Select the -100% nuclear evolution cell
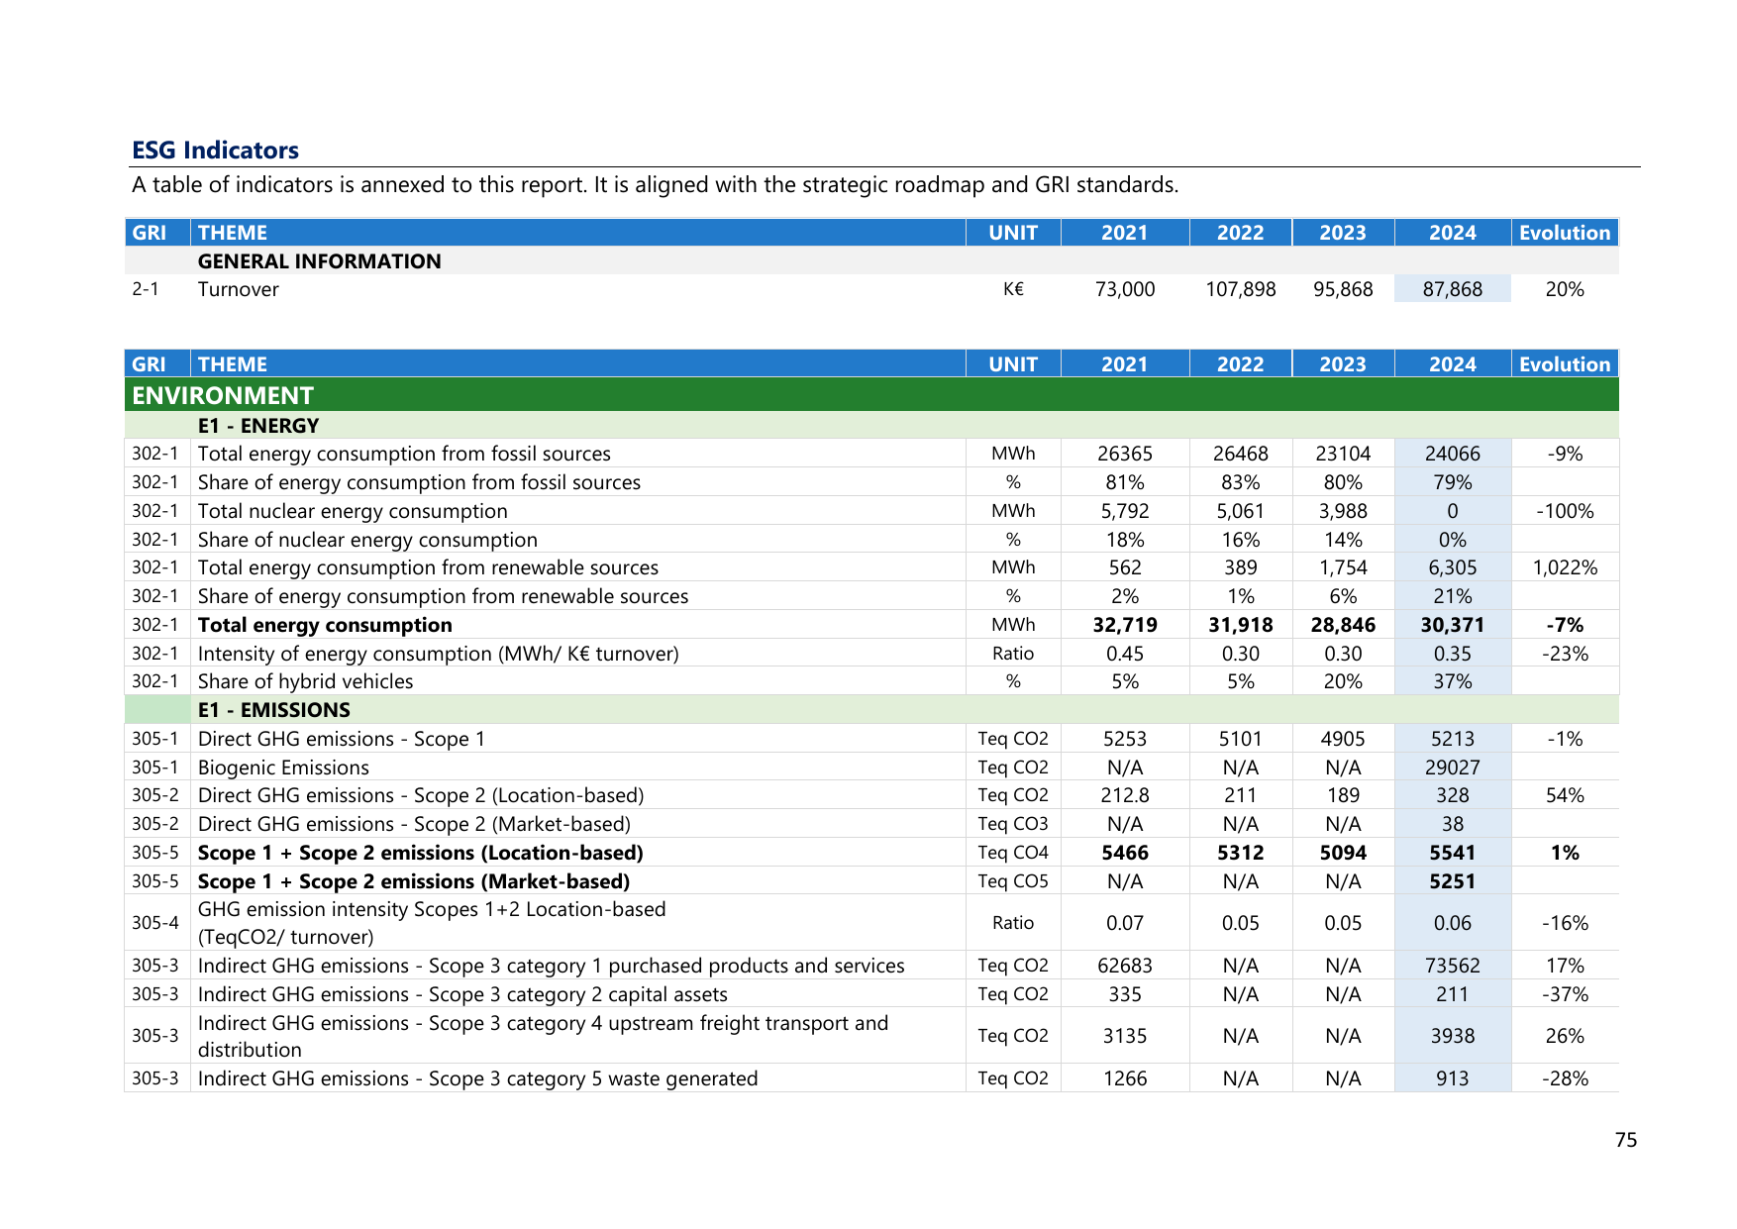The width and height of the screenshot is (1737, 1229). point(1565,511)
